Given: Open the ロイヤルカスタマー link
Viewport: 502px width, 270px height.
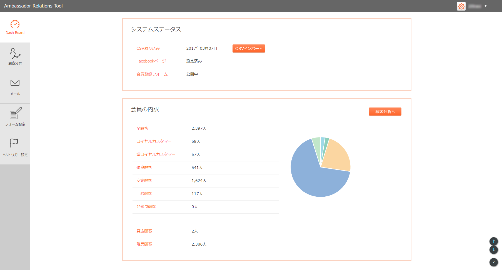Looking at the screenshot, I should (x=154, y=141).
